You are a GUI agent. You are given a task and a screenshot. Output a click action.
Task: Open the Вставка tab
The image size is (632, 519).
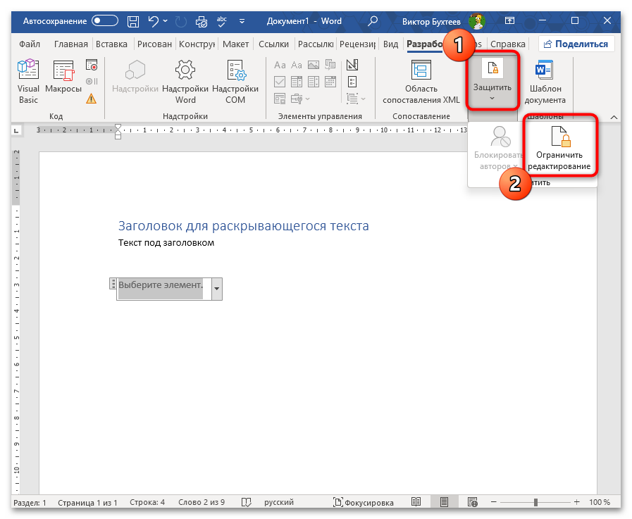(111, 44)
